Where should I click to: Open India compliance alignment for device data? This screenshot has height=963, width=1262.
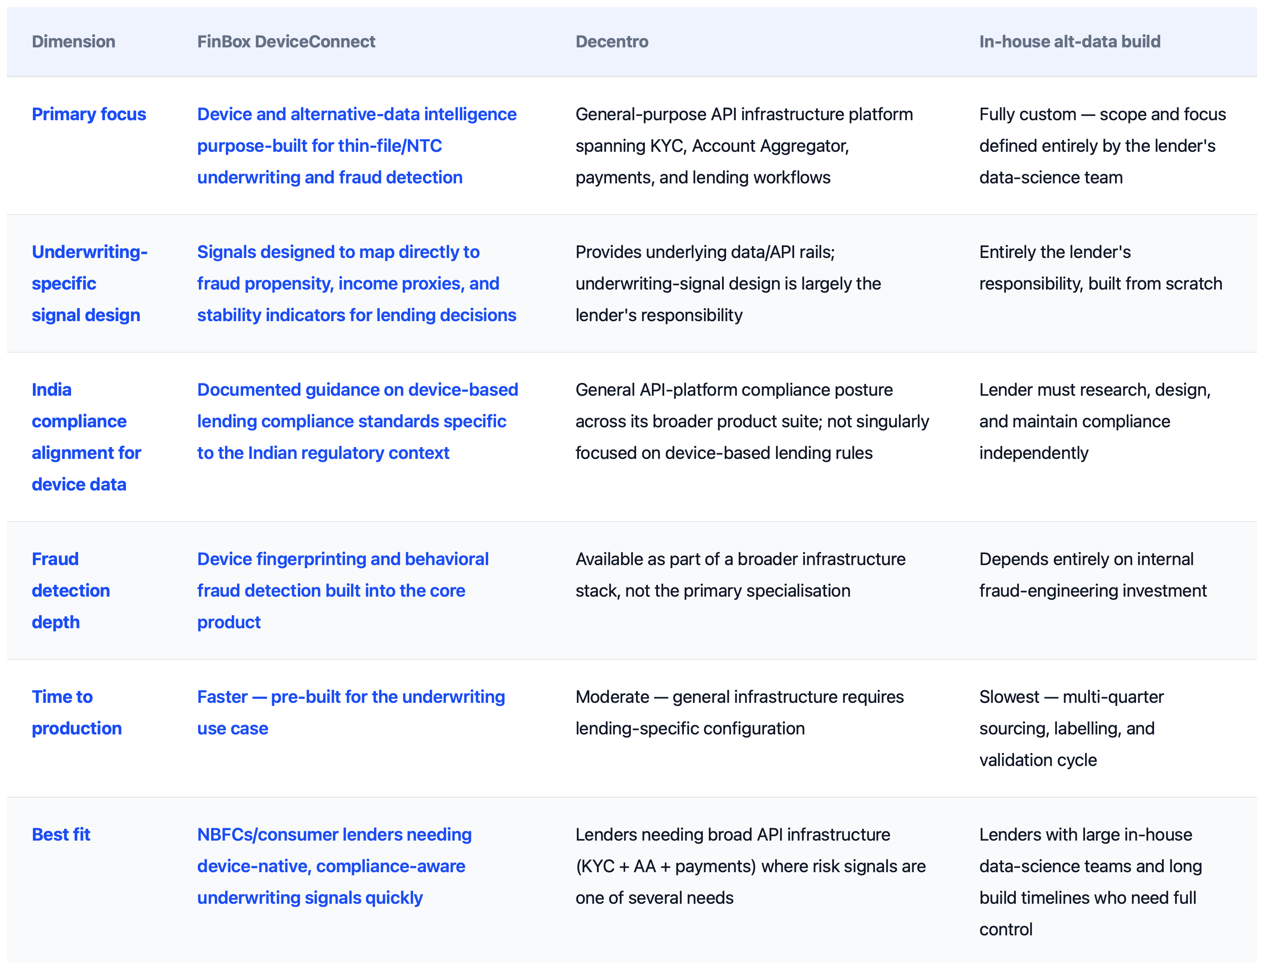[x=86, y=437]
